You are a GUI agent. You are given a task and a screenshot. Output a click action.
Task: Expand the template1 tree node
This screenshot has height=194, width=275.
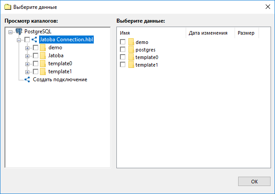pyautogui.click(x=27, y=72)
